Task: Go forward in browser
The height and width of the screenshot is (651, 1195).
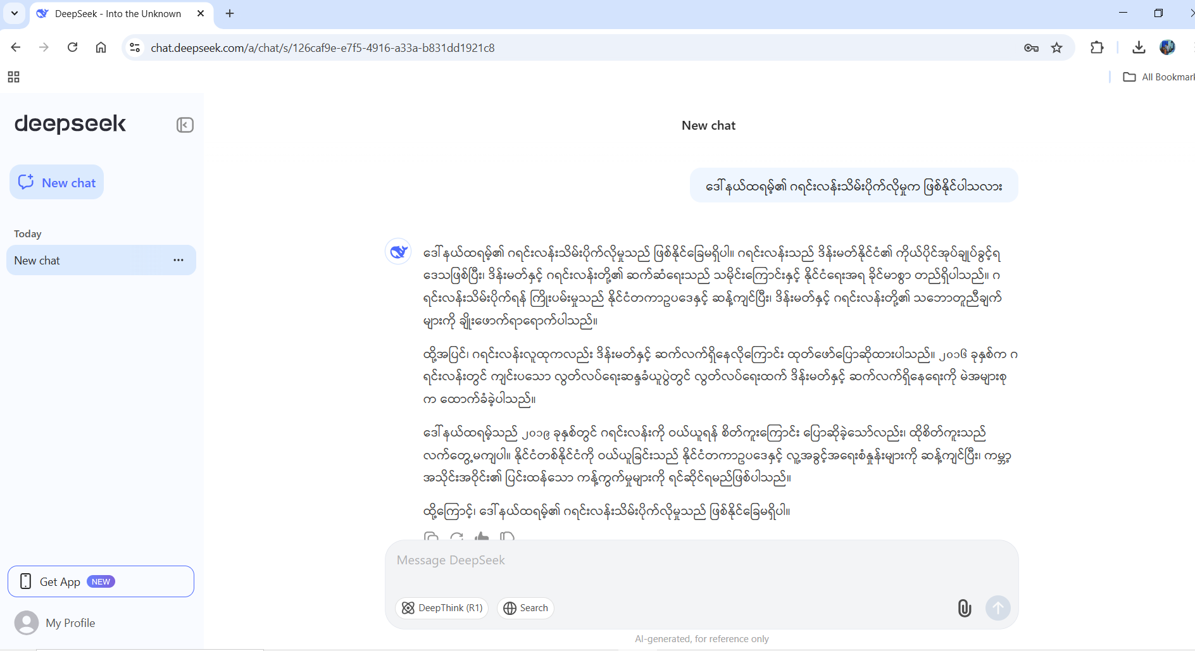Action: (x=44, y=47)
